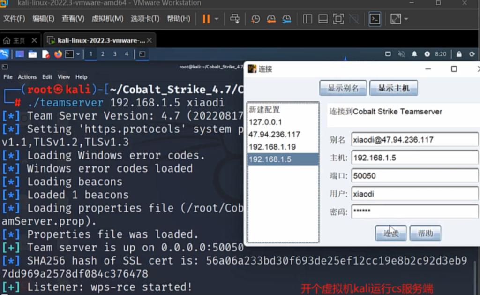480x295 pixels.
Task: Open the 编辑(E) menu
Action: coord(43,19)
